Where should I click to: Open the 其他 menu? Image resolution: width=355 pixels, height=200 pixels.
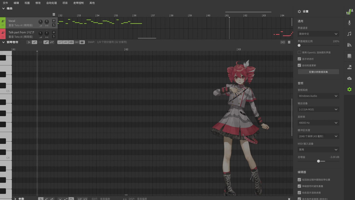click(x=92, y=3)
